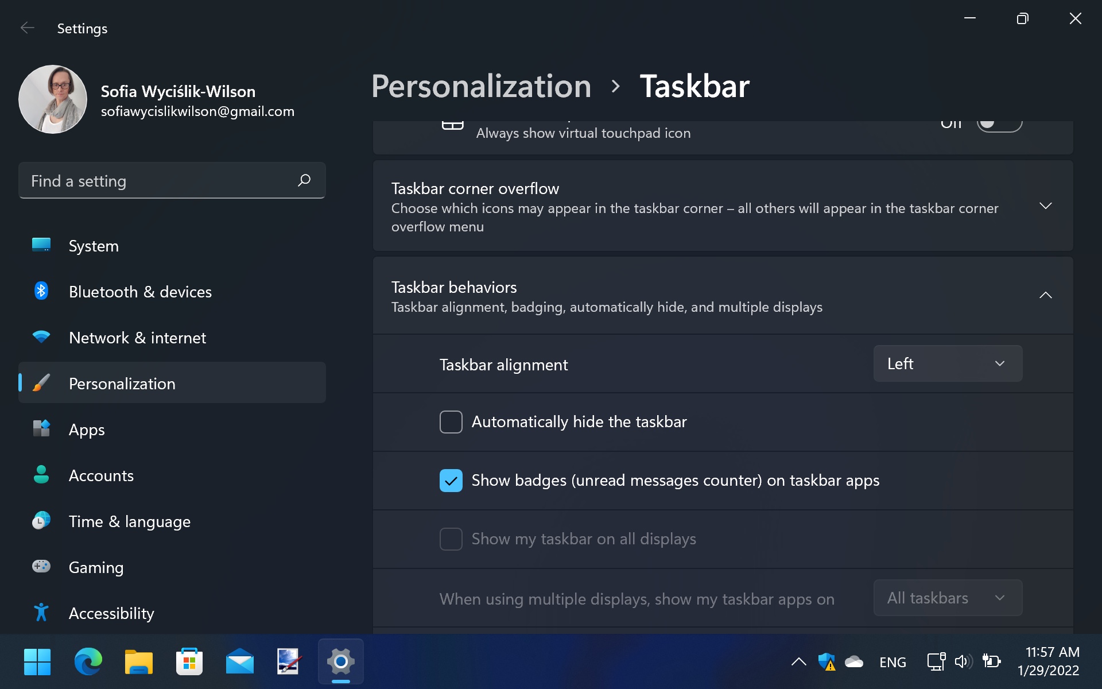The image size is (1102, 689).
Task: Change Taskbar alignment dropdown
Action: pos(947,363)
